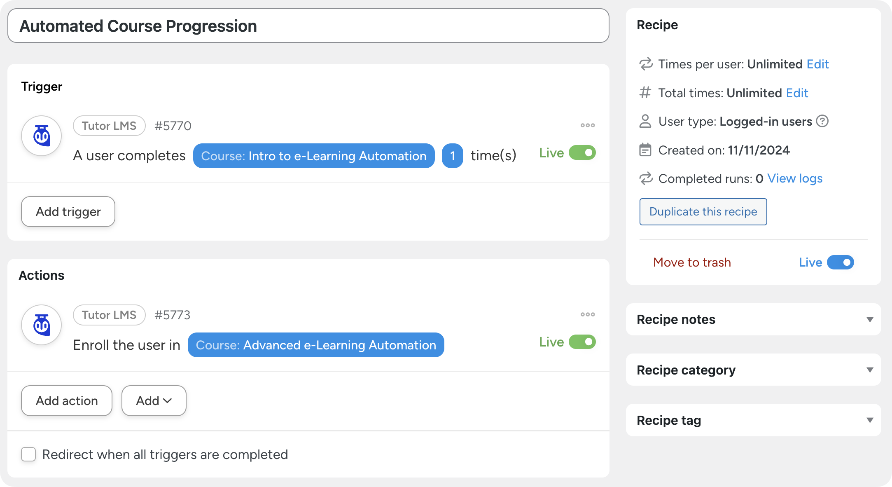The height and width of the screenshot is (487, 892).
Task: Click the help icon next to Logged-in users
Action: (822, 121)
